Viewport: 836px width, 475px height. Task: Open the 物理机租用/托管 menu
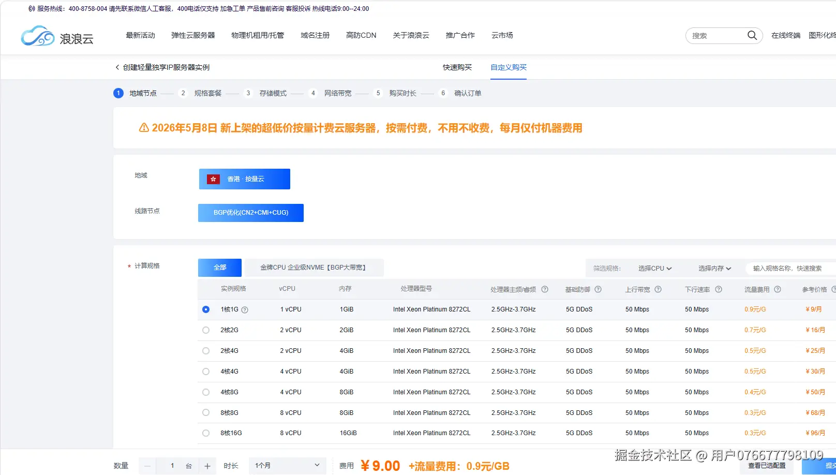tap(258, 35)
